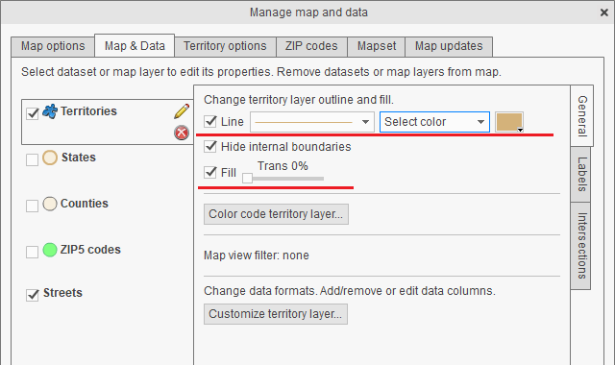Click the States layer circle icon
This screenshot has width=615, height=365.
pos(50,158)
